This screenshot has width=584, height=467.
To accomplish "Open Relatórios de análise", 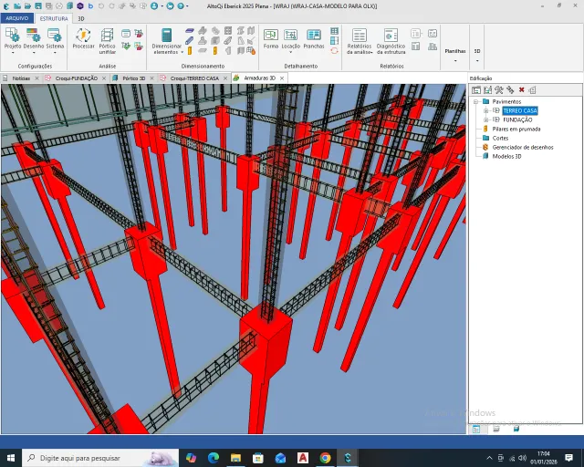I will (360, 41).
